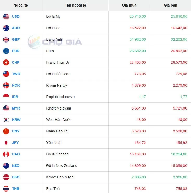Click the Japanese flag beside JPY

6,143
